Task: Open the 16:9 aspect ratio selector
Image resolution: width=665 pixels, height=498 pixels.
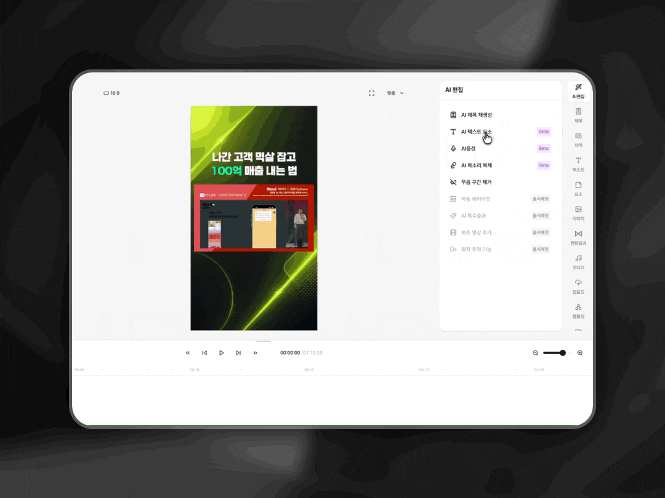Action: [111, 93]
